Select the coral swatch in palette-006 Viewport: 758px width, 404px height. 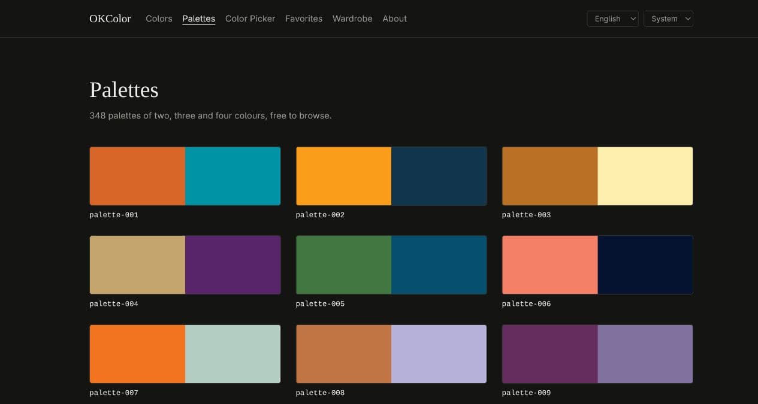550,265
